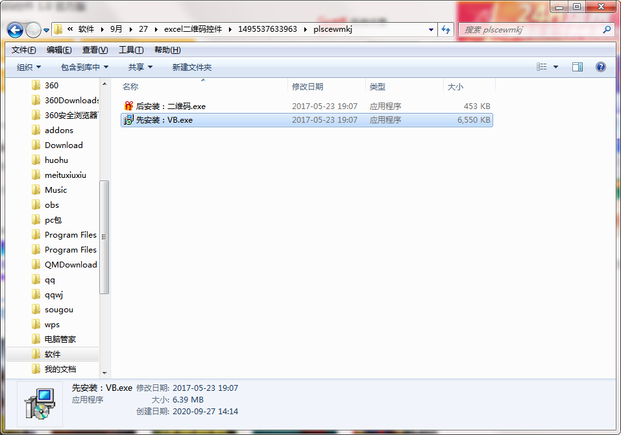Click the folder icon in the address bar
This screenshot has width=621, height=435.
point(58,30)
